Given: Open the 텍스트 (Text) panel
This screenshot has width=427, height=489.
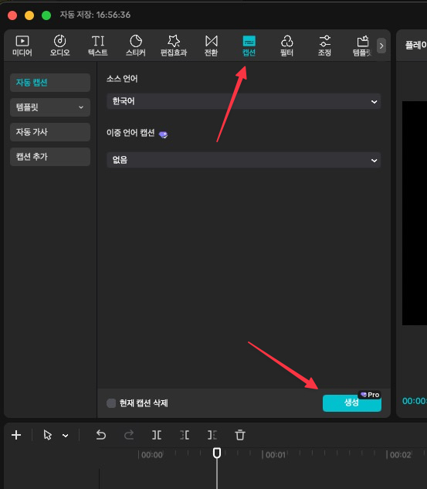Looking at the screenshot, I should click(98, 46).
